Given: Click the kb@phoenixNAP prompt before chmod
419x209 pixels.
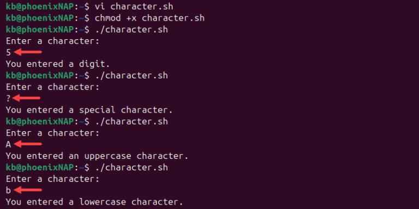Looking at the screenshot, I should pyautogui.click(x=39, y=18).
